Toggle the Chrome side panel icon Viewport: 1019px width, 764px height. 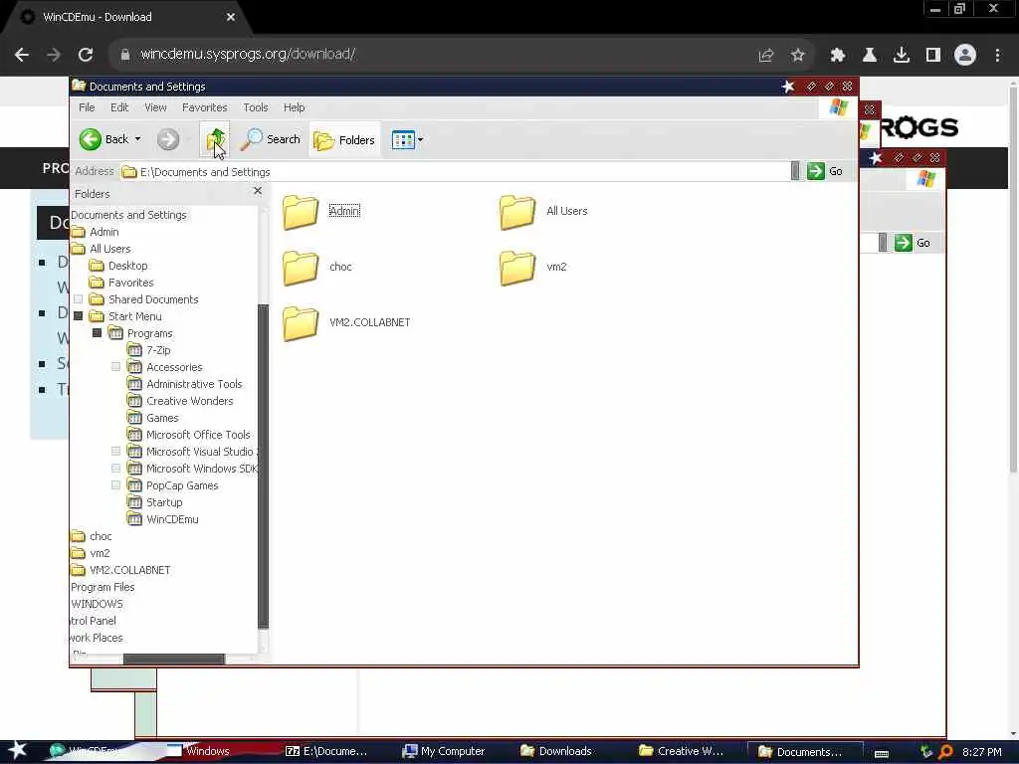pyautogui.click(x=933, y=56)
